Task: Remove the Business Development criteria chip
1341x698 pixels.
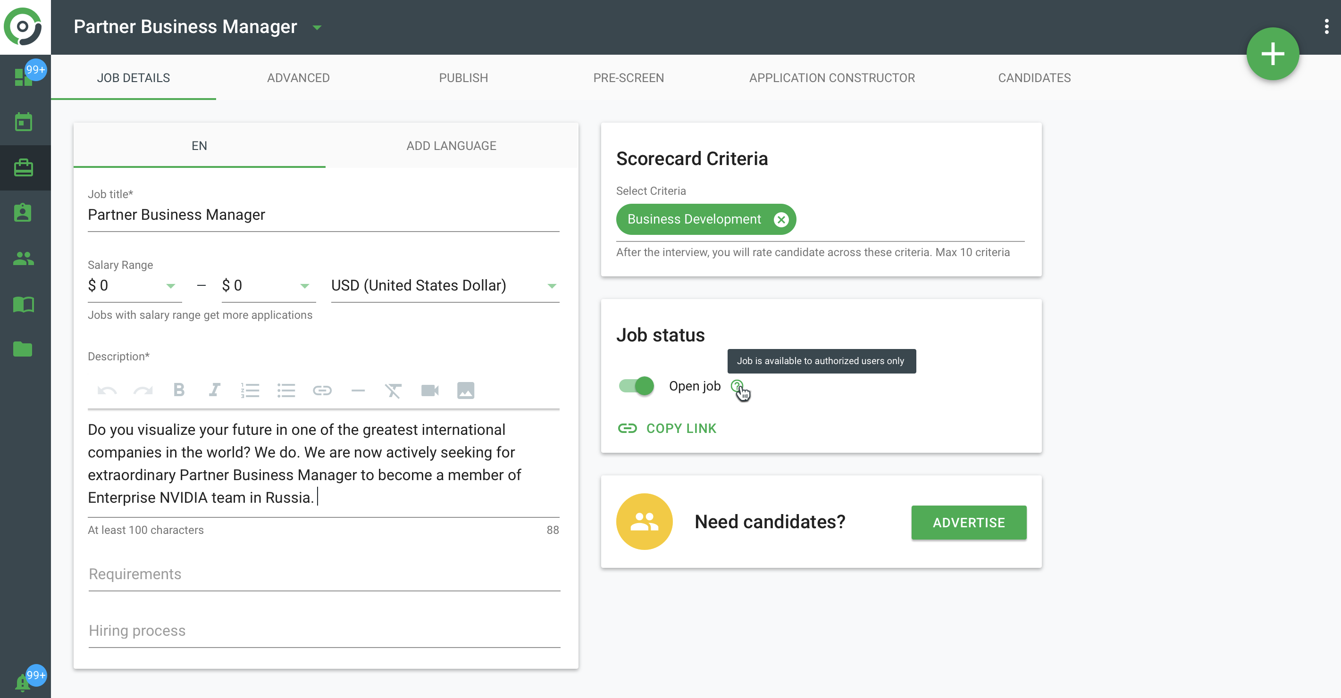Action: (x=781, y=219)
